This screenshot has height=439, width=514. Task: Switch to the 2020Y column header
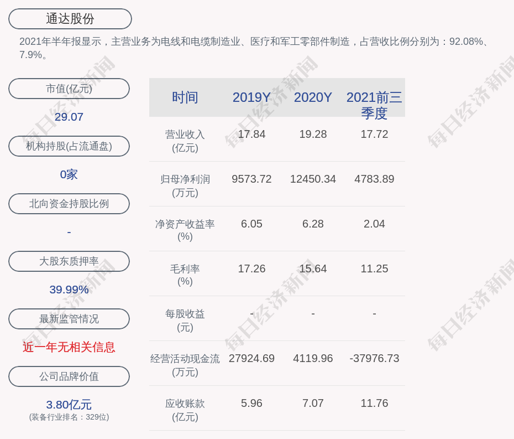[313, 97]
